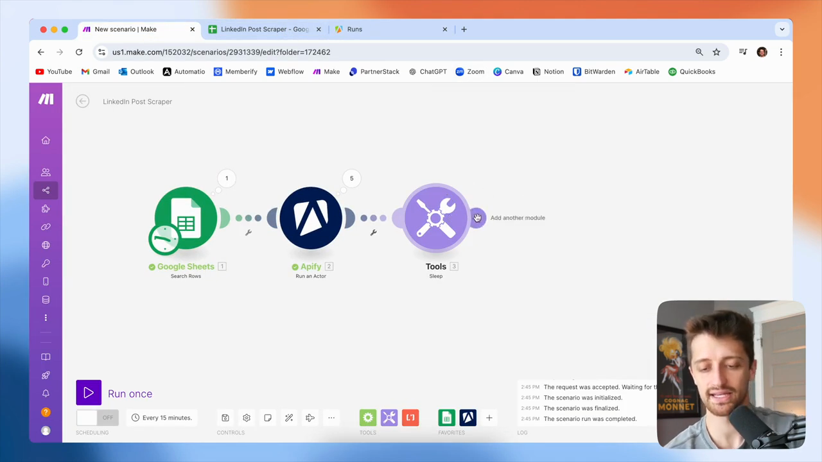Click the browser back arrow
This screenshot has width=822, height=462.
pos(40,52)
